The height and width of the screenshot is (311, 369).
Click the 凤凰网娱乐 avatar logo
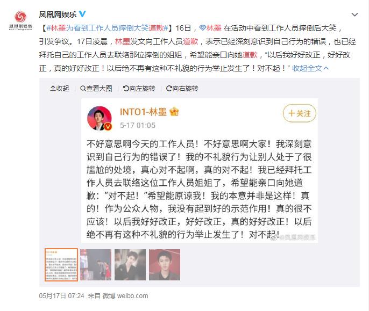[20, 20]
